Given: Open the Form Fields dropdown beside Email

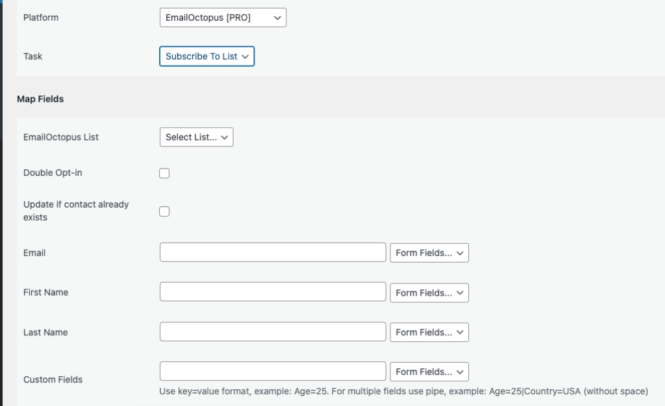Looking at the screenshot, I should pyautogui.click(x=429, y=253).
